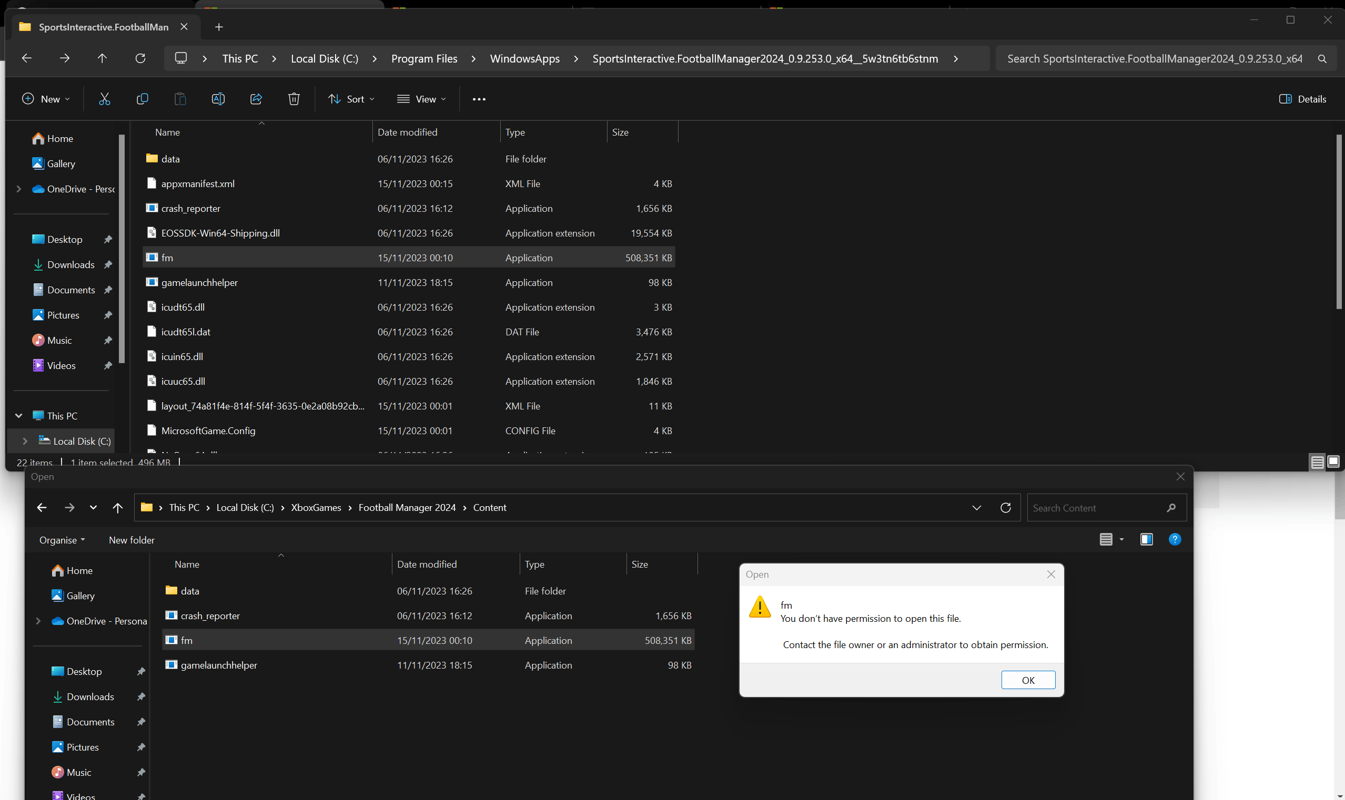Click back arrow in File Explorer window
The width and height of the screenshot is (1345, 800).
tap(26, 58)
